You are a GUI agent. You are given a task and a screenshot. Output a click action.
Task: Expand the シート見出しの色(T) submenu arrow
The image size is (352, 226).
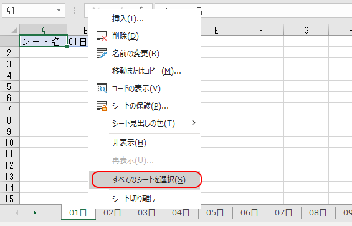(x=193, y=123)
